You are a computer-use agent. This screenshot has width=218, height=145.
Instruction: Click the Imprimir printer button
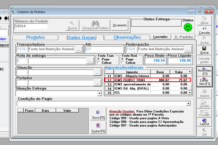[204, 94]
